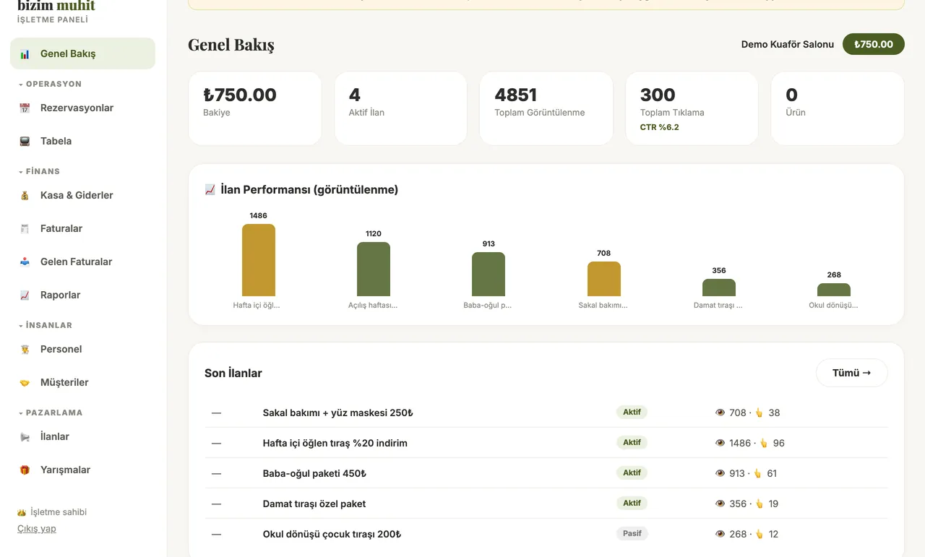
Task: Collapse the OPERASYON sidebar section
Action: (50, 84)
